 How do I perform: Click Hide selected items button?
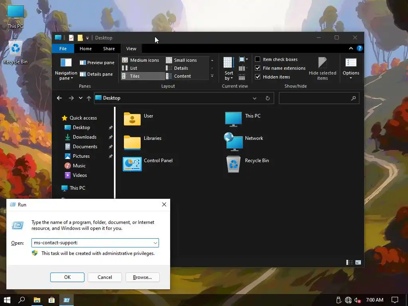tap(322, 69)
